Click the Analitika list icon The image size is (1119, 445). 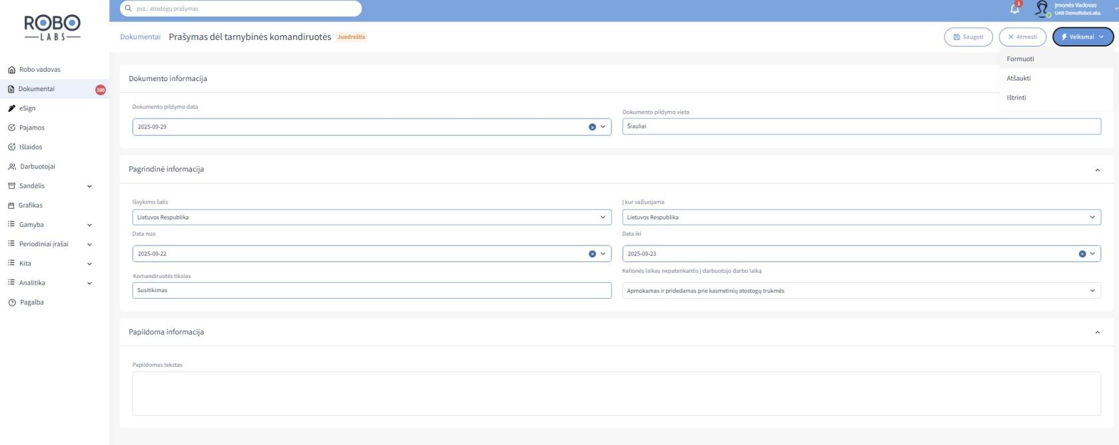[11, 283]
